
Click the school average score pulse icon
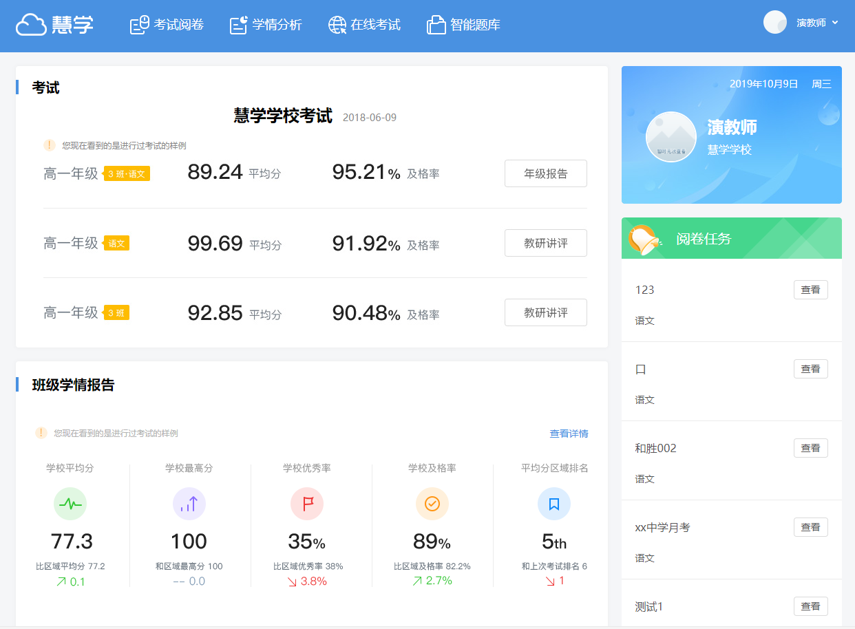70,504
